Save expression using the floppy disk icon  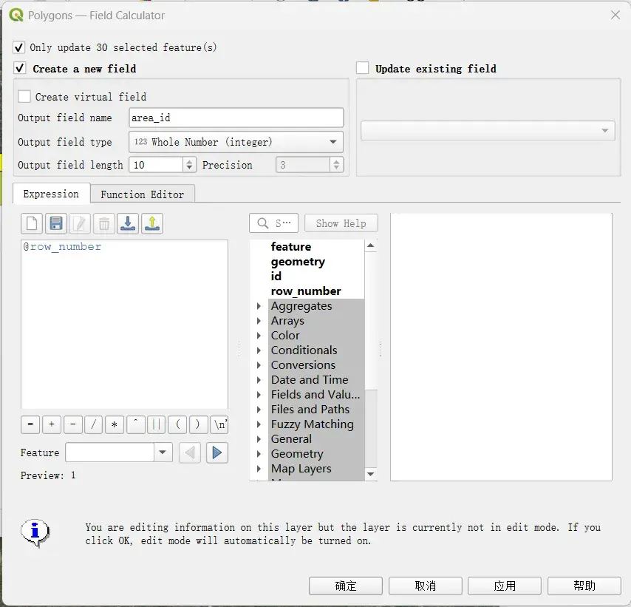[x=56, y=223]
